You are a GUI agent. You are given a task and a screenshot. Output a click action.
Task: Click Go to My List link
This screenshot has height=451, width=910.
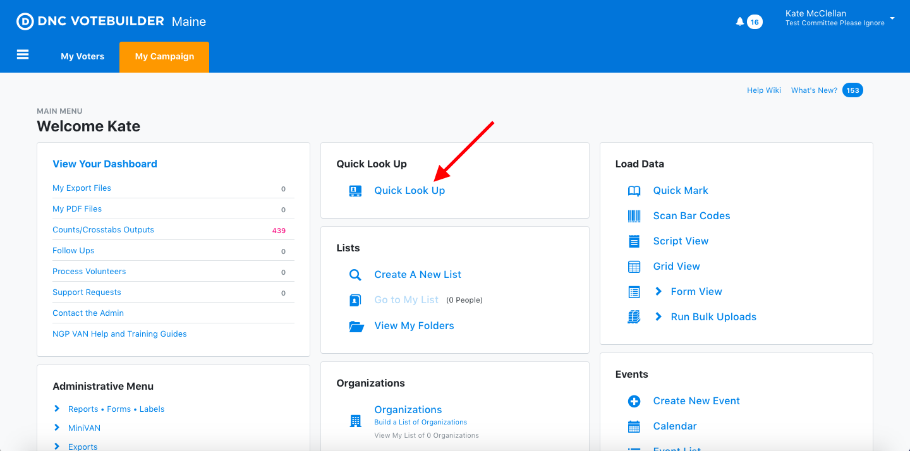click(x=406, y=300)
